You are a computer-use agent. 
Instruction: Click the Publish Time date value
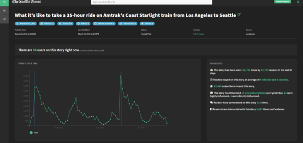click(25, 34)
